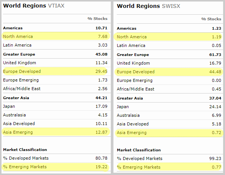Screen dimensions: 225x175
Task: Select Europe Developed 44.48 in SWISX table
Action: point(168,72)
